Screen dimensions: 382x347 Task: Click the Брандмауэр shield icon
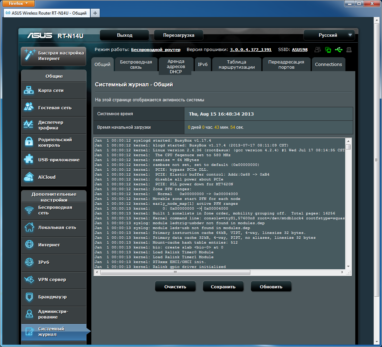(x=28, y=297)
